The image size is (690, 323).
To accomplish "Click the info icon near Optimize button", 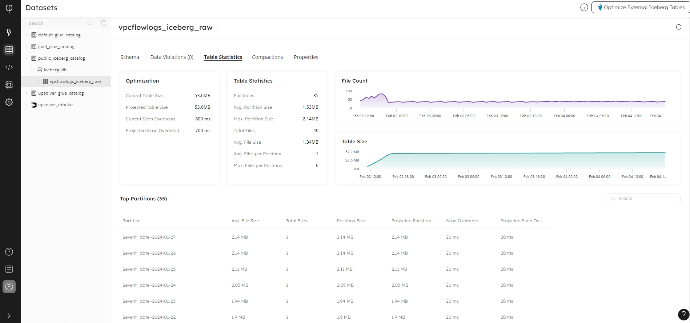I will [x=584, y=7].
